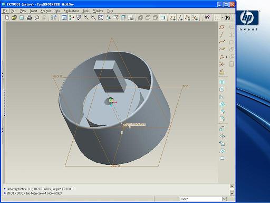Select the Draft tool
This screenshot has width=270, height=203.
[222, 104]
